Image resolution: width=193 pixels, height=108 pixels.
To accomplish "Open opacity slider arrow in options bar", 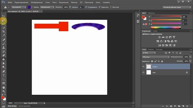I will [70, 7].
